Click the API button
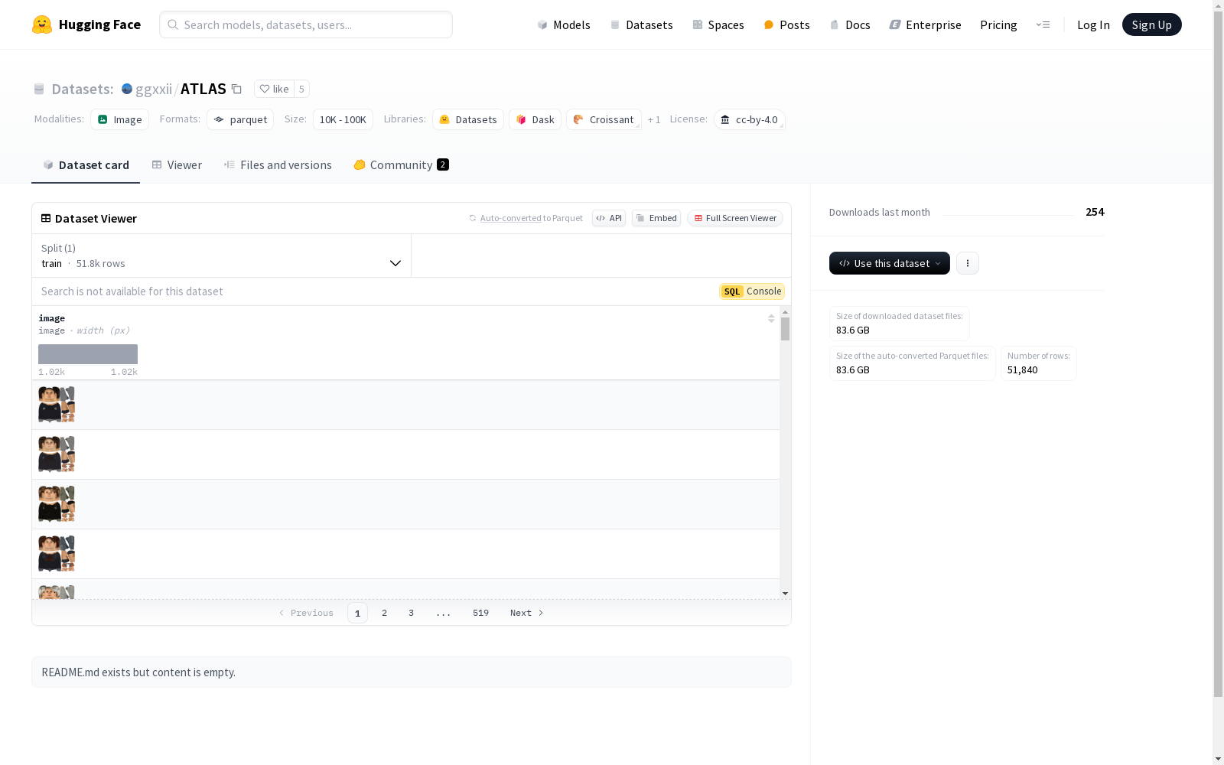The width and height of the screenshot is (1224, 765). point(608,218)
